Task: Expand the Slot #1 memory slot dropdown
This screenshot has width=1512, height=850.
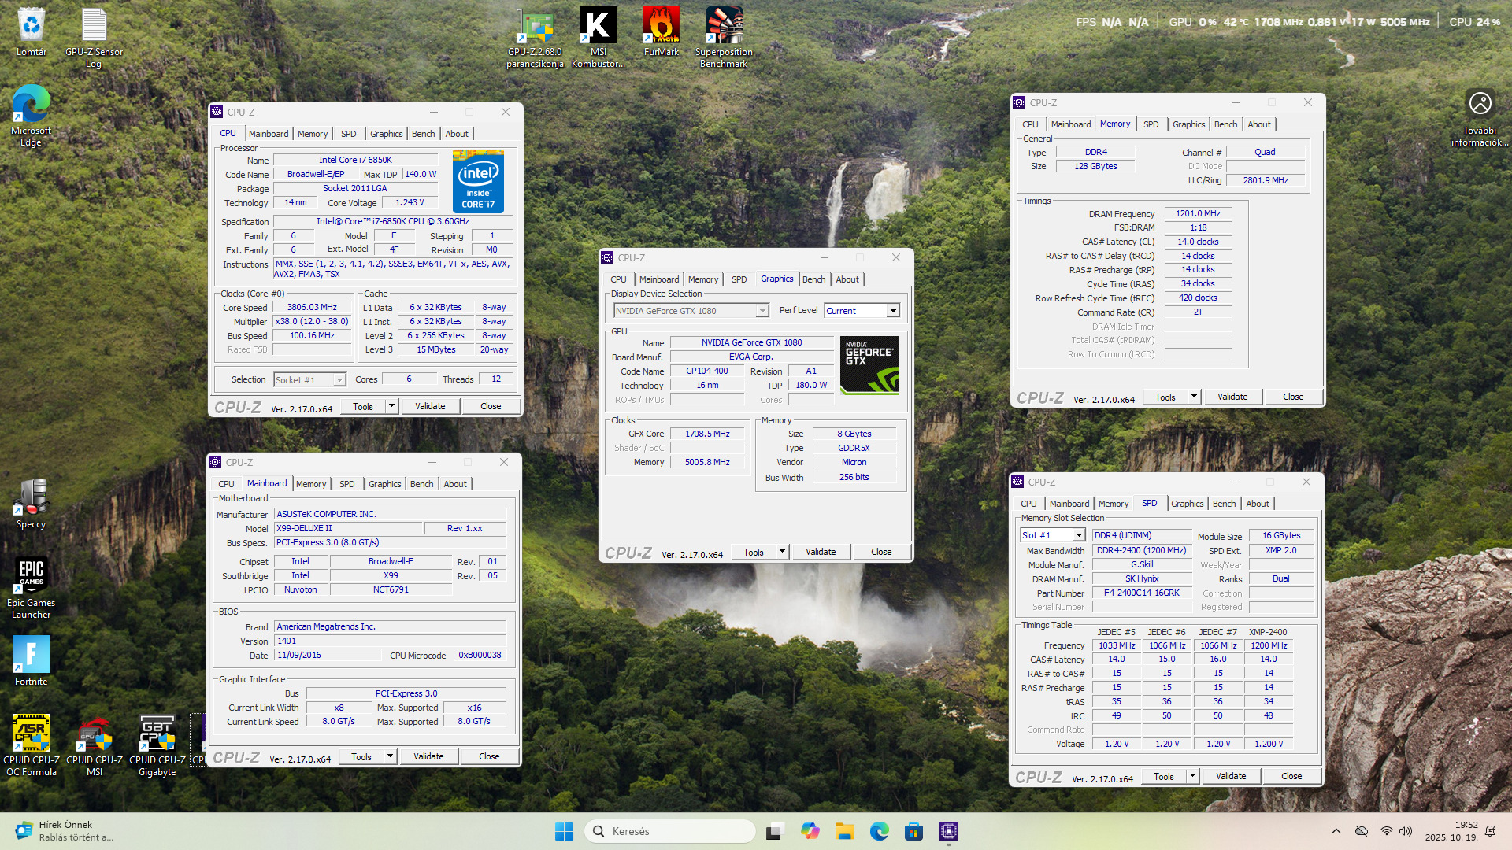Action: [x=1079, y=535]
